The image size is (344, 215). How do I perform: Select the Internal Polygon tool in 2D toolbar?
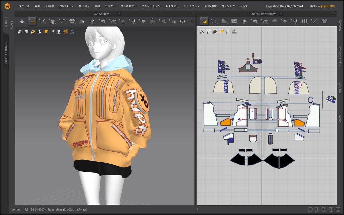[x=234, y=21]
